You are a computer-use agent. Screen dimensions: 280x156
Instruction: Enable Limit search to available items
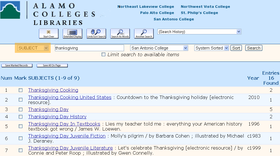click(x=103, y=55)
